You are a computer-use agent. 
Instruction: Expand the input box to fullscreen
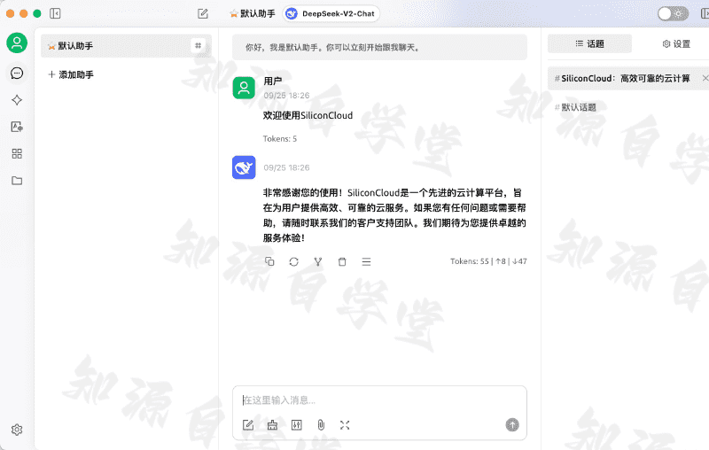[345, 424]
